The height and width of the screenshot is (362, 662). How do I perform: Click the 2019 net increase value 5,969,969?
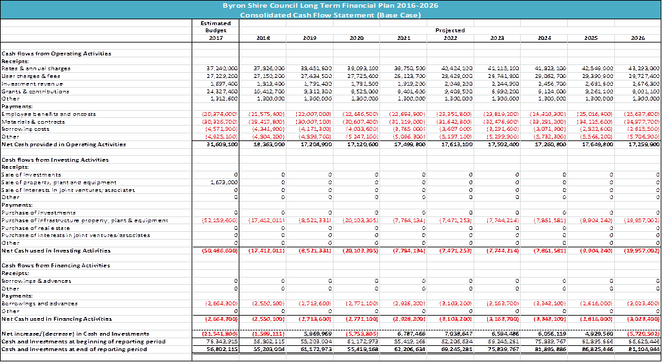pyautogui.click(x=316, y=334)
